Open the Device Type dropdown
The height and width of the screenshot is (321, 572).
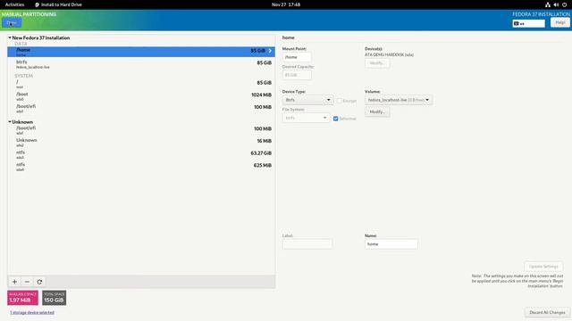click(307, 100)
